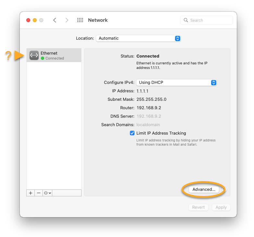Select Ethernet in the services list
The image size is (254, 237).
[x=54, y=56]
